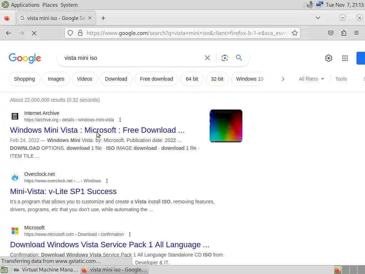Image resolution: width=365 pixels, height=274 pixels.
Task: Click the Overclock.net flame favicon
Action: (15, 177)
